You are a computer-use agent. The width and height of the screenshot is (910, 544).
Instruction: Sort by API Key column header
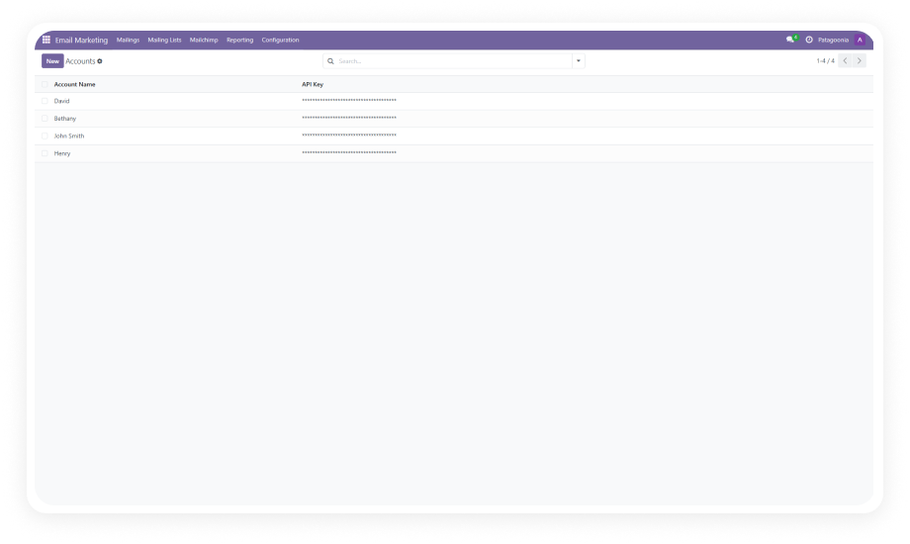[x=313, y=84]
